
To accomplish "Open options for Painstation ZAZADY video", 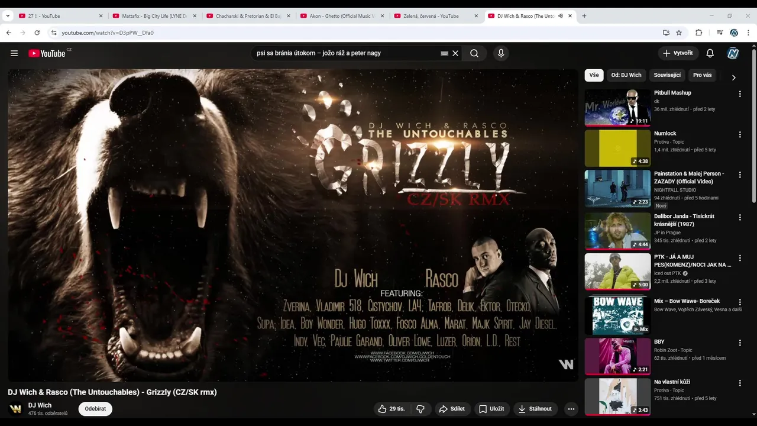I will (740, 175).
